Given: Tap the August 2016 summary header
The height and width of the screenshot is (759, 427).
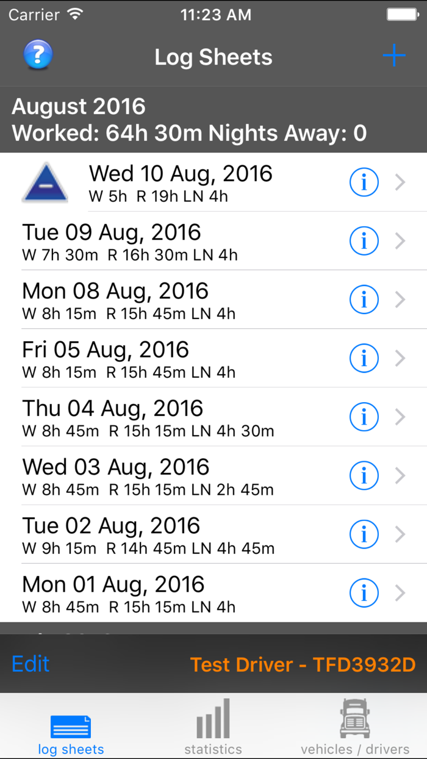Looking at the screenshot, I should tap(213, 119).
